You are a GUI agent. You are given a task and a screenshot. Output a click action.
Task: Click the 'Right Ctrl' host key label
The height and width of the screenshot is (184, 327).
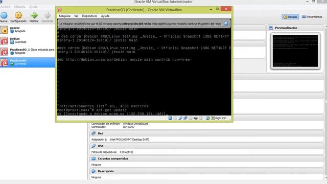(x=221, y=118)
